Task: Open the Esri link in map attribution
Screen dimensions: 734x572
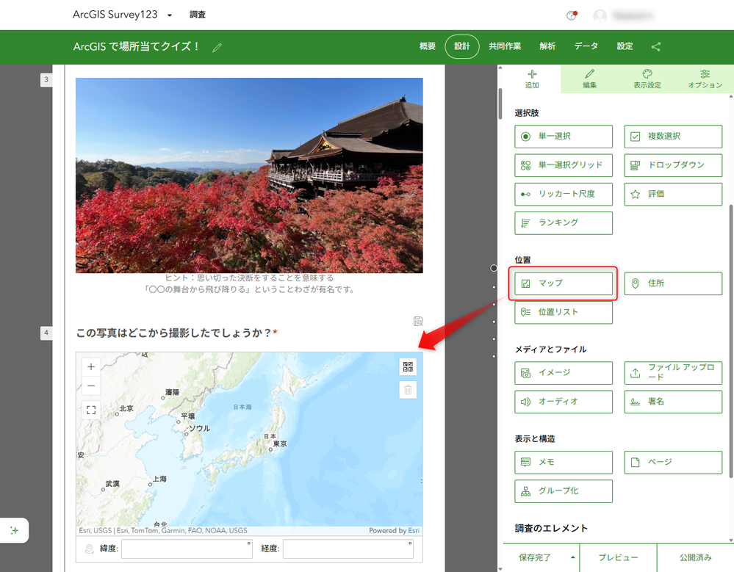Action: (414, 530)
